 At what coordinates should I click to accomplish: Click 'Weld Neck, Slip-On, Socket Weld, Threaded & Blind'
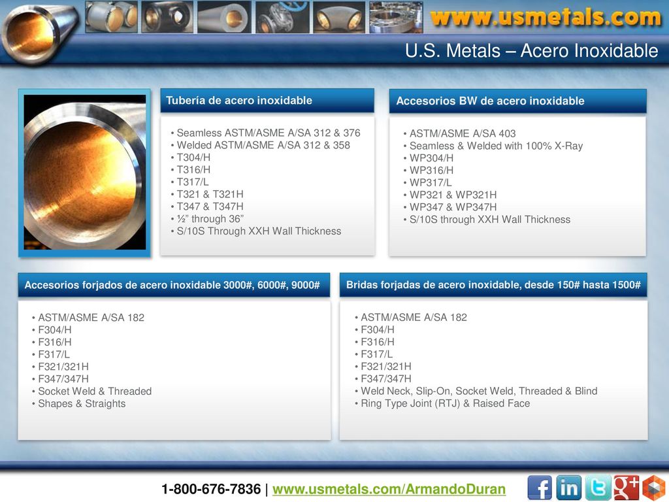[x=479, y=391]
